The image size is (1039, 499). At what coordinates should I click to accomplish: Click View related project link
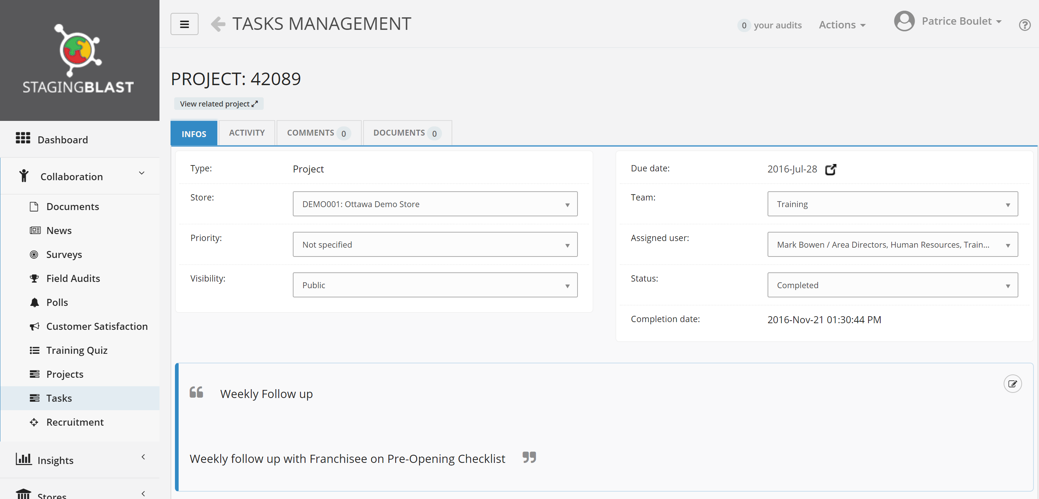pyautogui.click(x=219, y=104)
